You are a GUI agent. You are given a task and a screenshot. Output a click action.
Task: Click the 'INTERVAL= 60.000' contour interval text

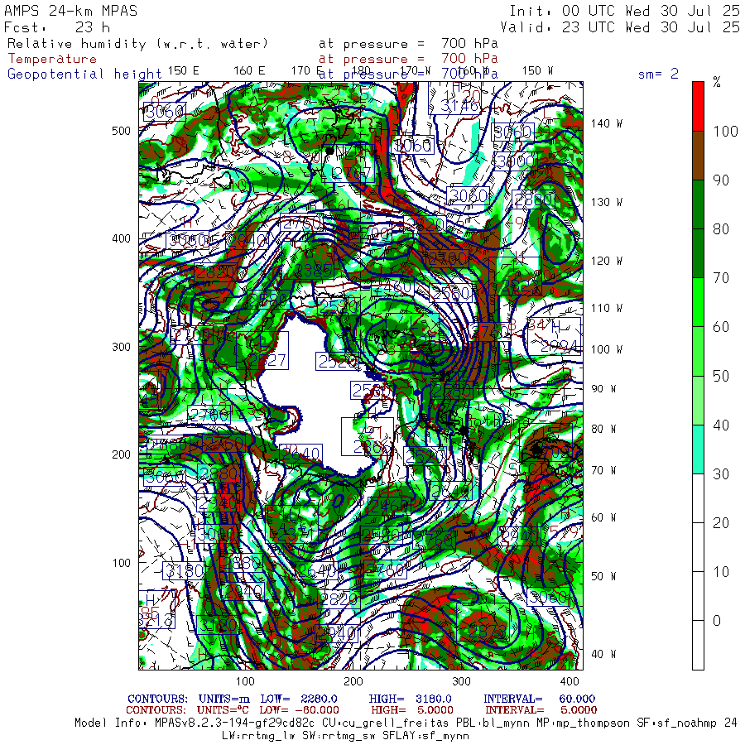point(539,699)
